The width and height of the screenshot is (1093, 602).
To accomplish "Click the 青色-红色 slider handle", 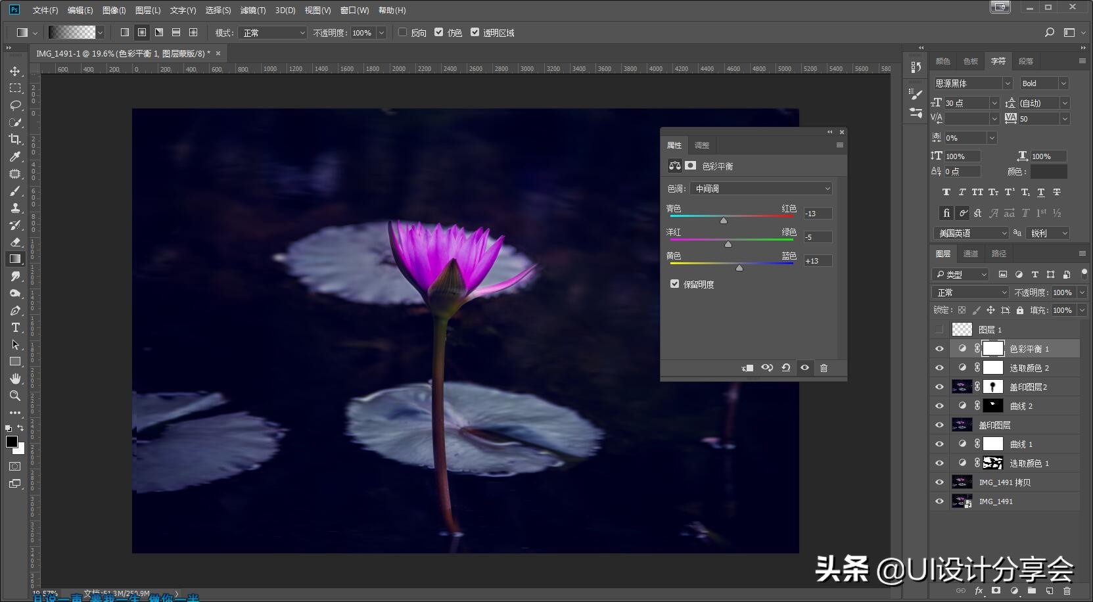I will pos(724,221).
